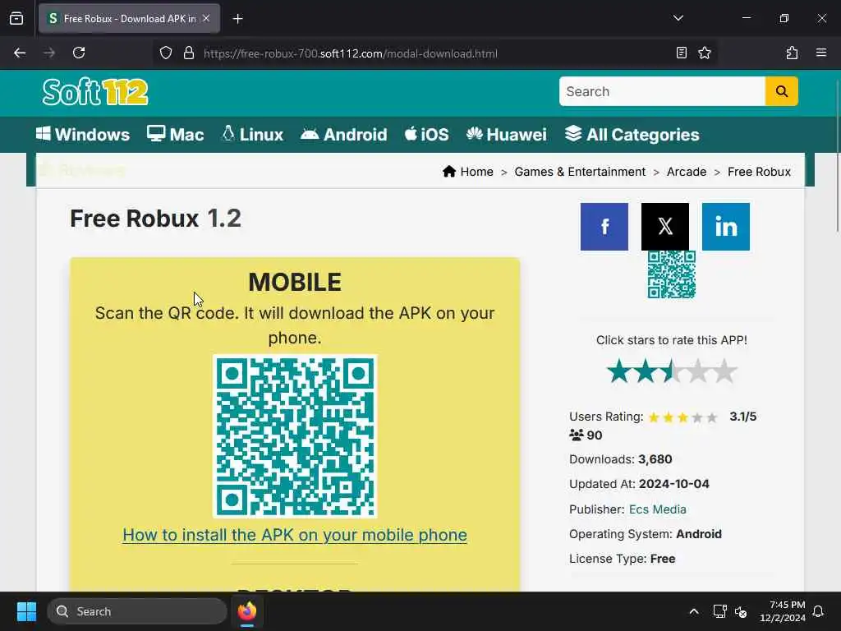
Task: Open the All Categories menu
Action: coord(632,134)
